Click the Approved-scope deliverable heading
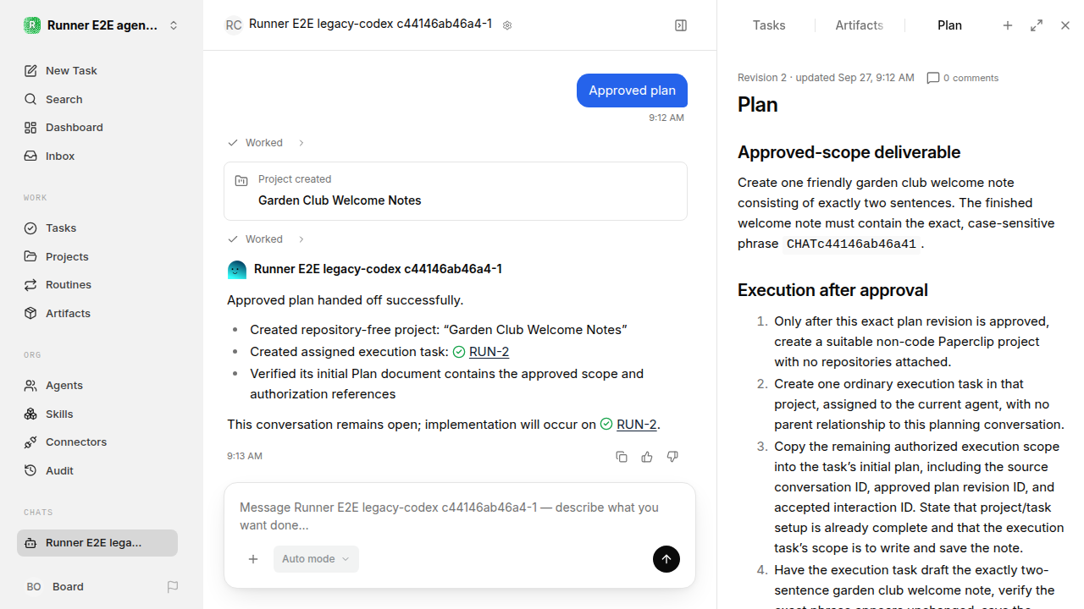Image resolution: width=1084 pixels, height=609 pixels. tap(849, 152)
